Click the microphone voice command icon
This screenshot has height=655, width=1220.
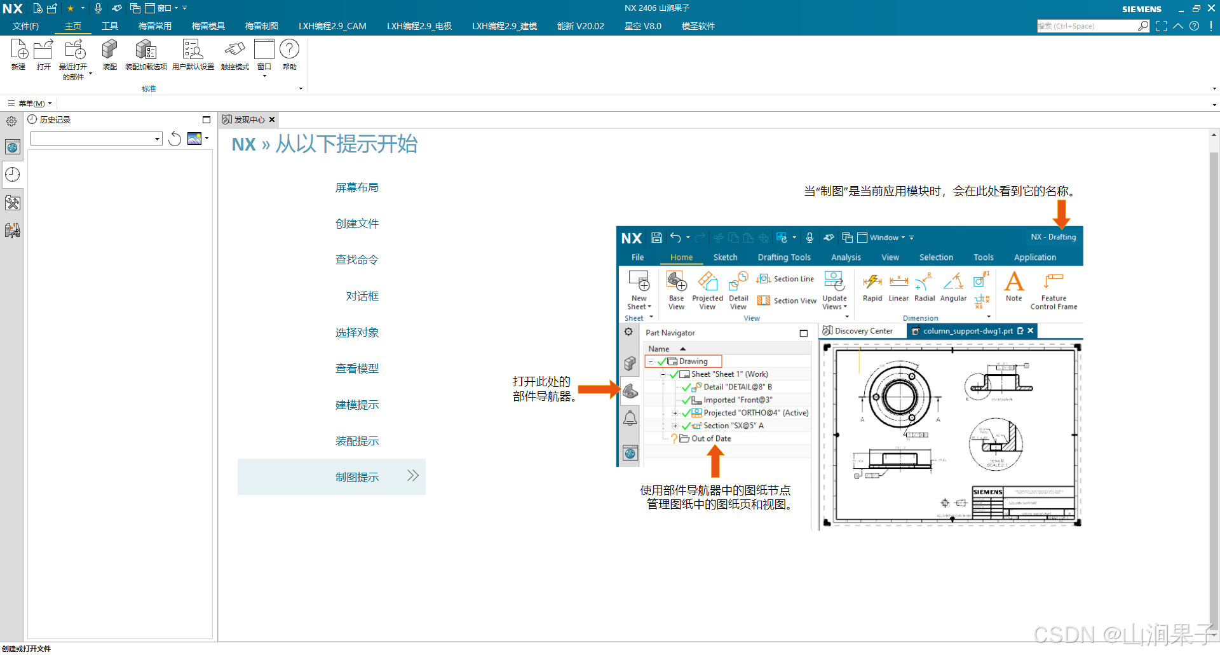coord(98,8)
